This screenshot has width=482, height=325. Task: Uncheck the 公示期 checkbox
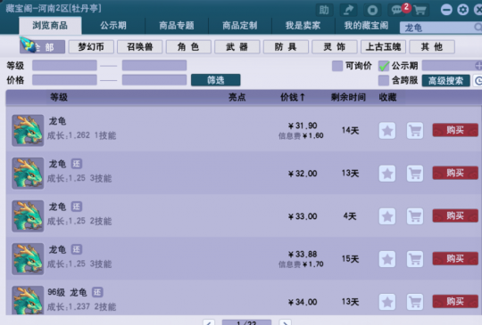coord(384,66)
